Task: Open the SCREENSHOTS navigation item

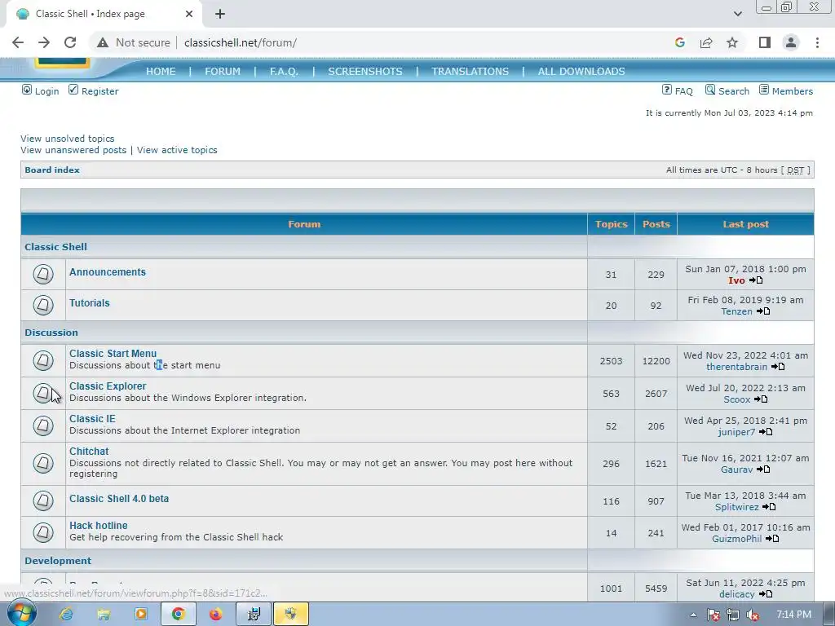Action: click(x=365, y=72)
